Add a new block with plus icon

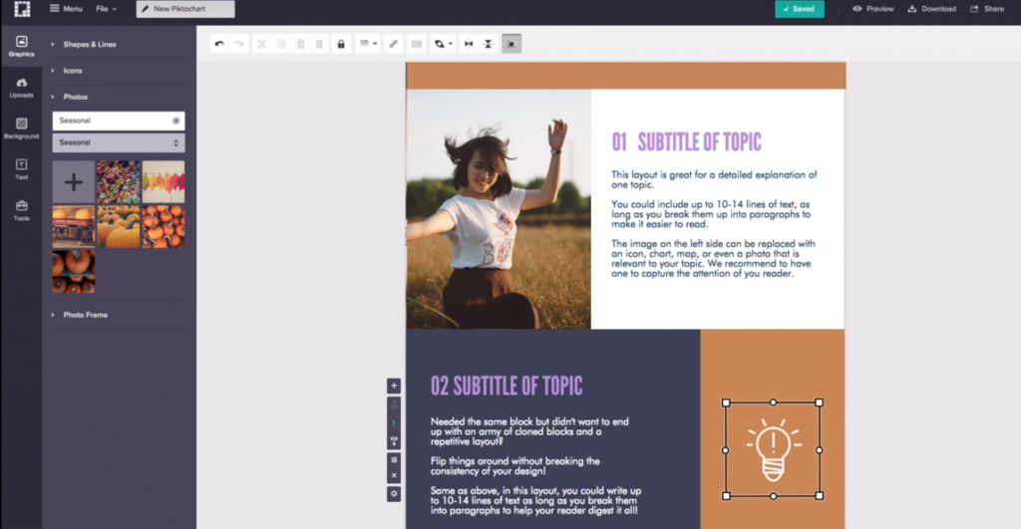394,386
